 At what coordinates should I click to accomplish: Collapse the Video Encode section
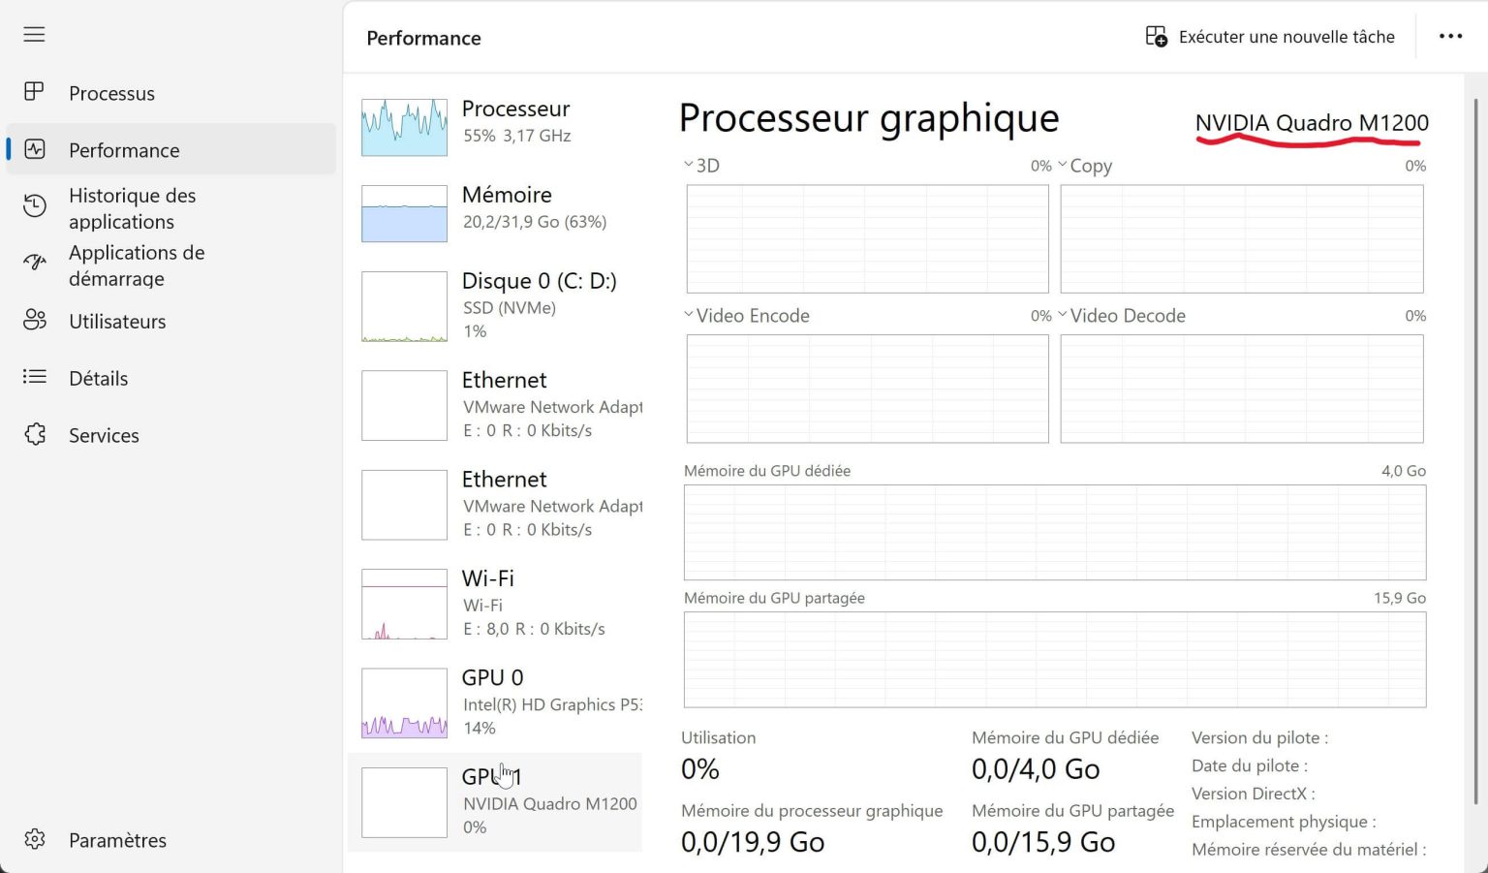689,315
